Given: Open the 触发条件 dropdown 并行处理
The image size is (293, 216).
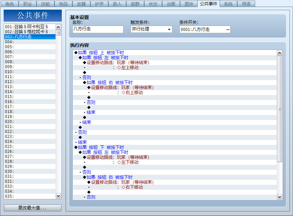Looking at the screenshot, I should click(151, 29).
